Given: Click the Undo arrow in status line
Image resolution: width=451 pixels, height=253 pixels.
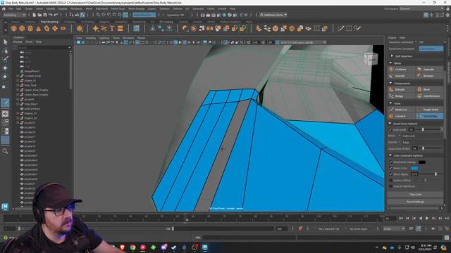Looking at the screenshot, I should click(x=51, y=15).
